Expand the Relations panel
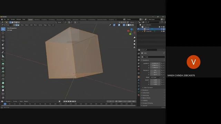Screen dimensions: 221x124 pos(145,90)
